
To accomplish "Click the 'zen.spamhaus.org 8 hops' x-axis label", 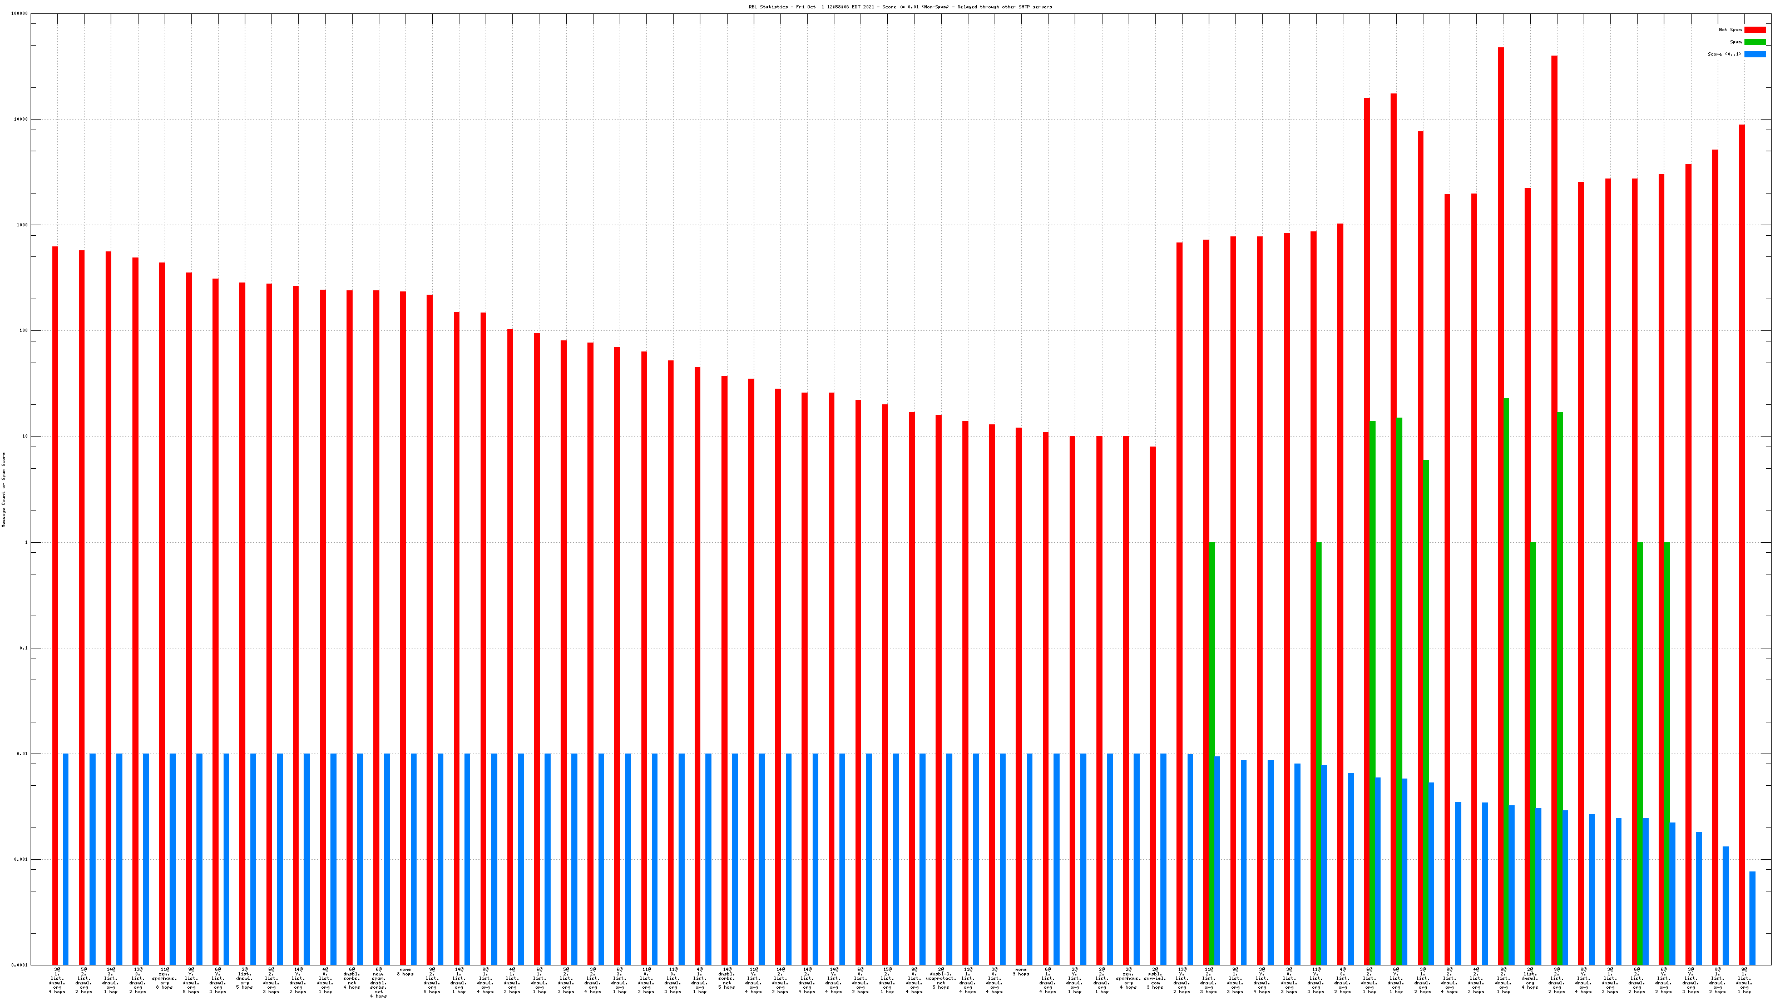I will 165,978.
